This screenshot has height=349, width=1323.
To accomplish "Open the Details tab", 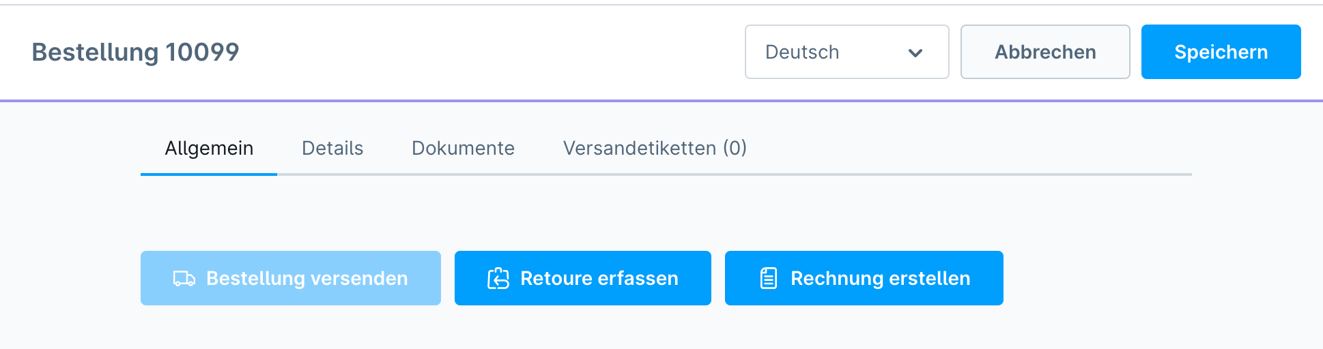I will (332, 149).
